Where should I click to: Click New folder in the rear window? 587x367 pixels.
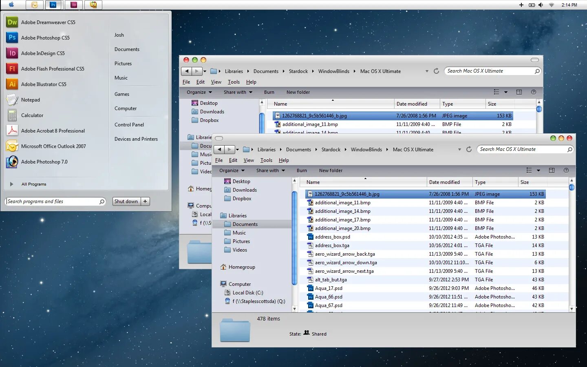[298, 92]
